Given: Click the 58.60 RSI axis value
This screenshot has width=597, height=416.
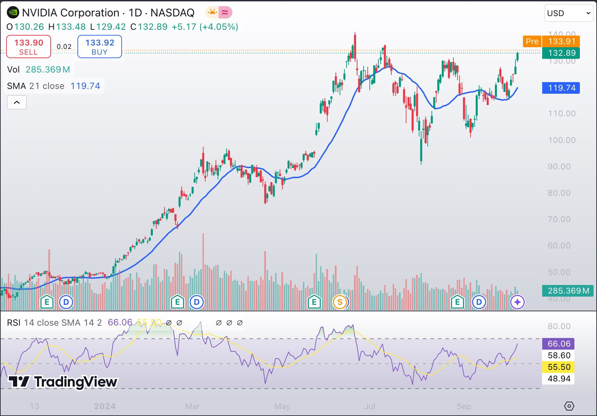Looking at the screenshot, I should [559, 355].
